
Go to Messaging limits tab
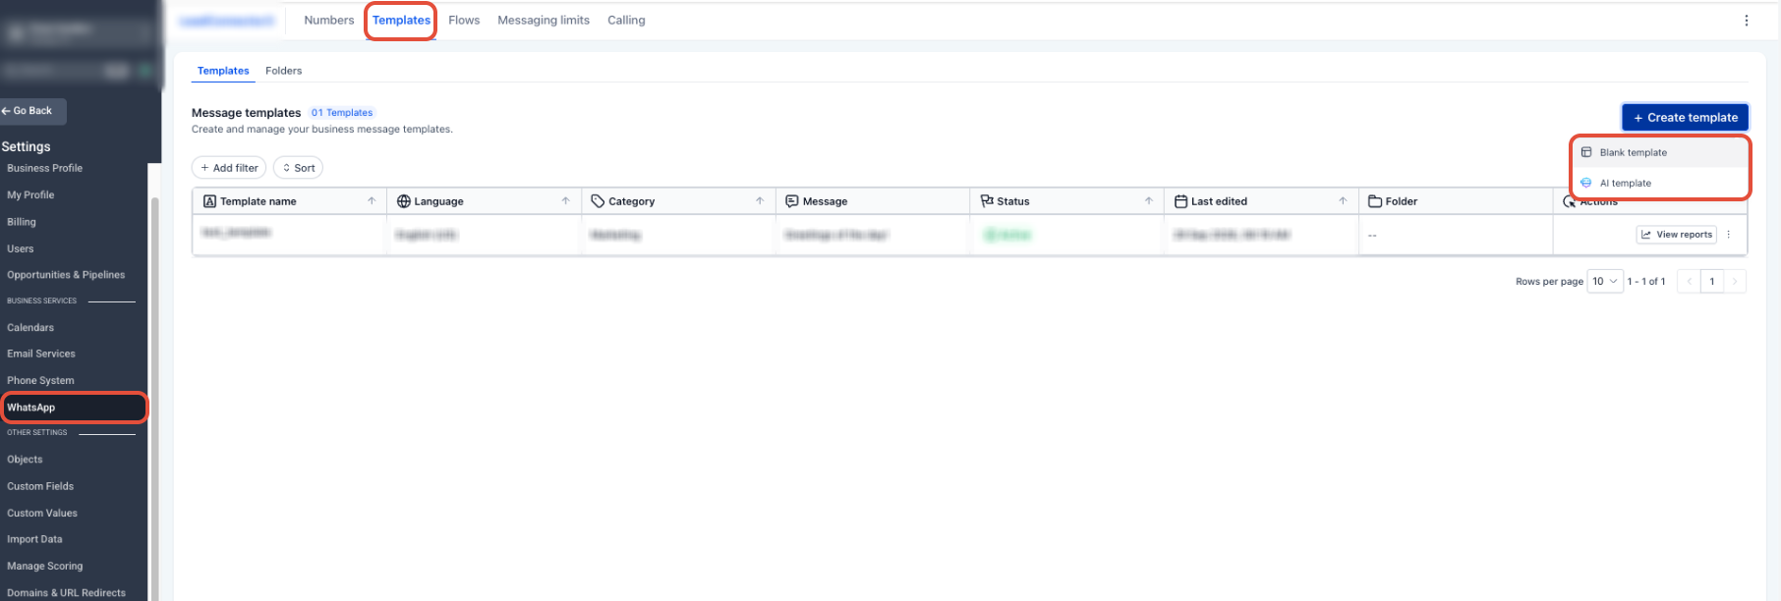[544, 21]
